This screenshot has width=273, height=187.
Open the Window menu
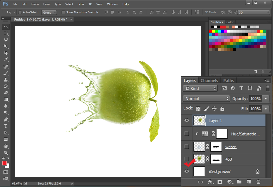112,4
